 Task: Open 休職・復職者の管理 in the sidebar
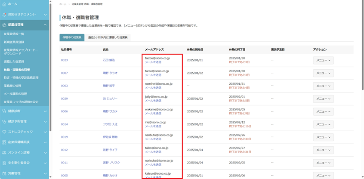point(17,70)
